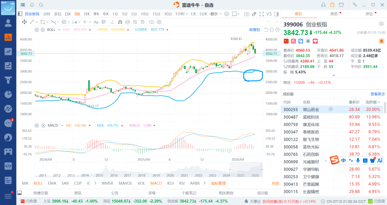Image resolution: width=387 pixels, height=205 pixels.
Task: Open the game controller sidebar icon
Action: 8,151
